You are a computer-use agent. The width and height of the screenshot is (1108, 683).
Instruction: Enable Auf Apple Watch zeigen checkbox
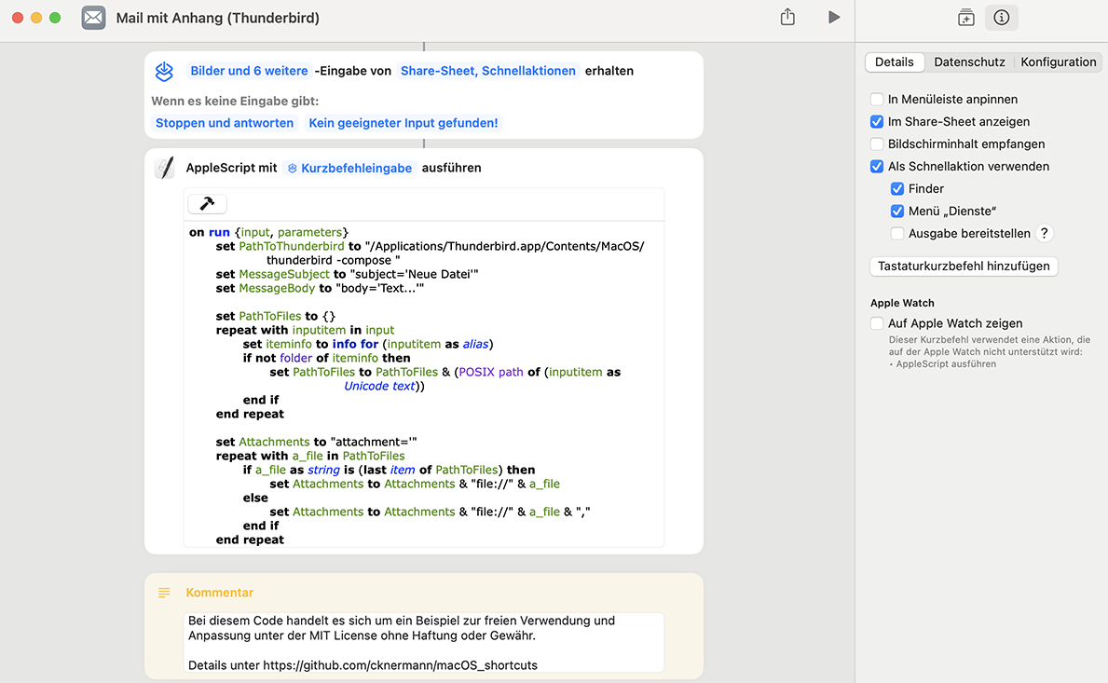(877, 323)
